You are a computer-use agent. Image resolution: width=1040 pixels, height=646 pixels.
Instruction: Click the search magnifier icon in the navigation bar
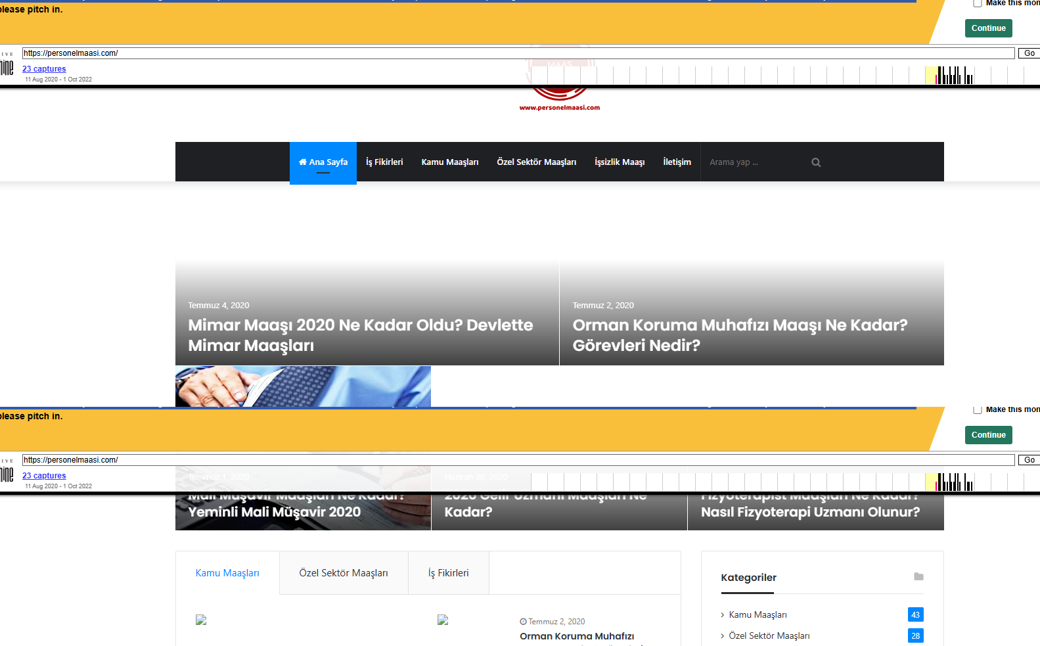pos(816,162)
